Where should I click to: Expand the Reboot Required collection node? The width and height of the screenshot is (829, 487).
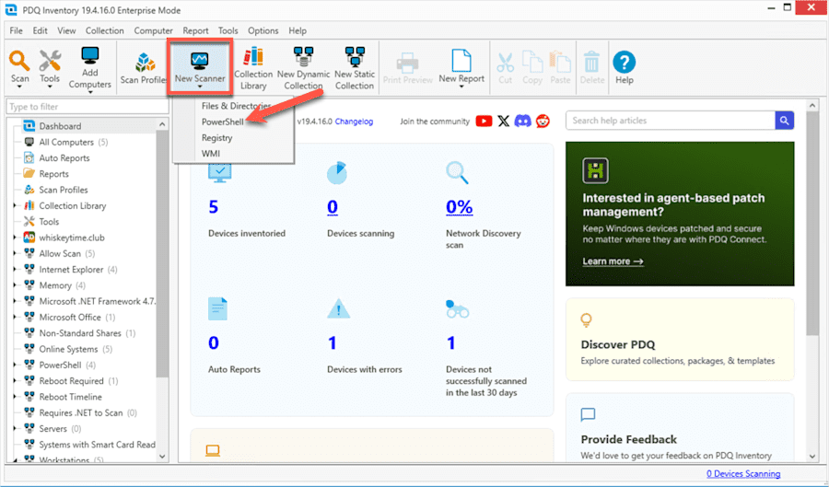coord(15,380)
